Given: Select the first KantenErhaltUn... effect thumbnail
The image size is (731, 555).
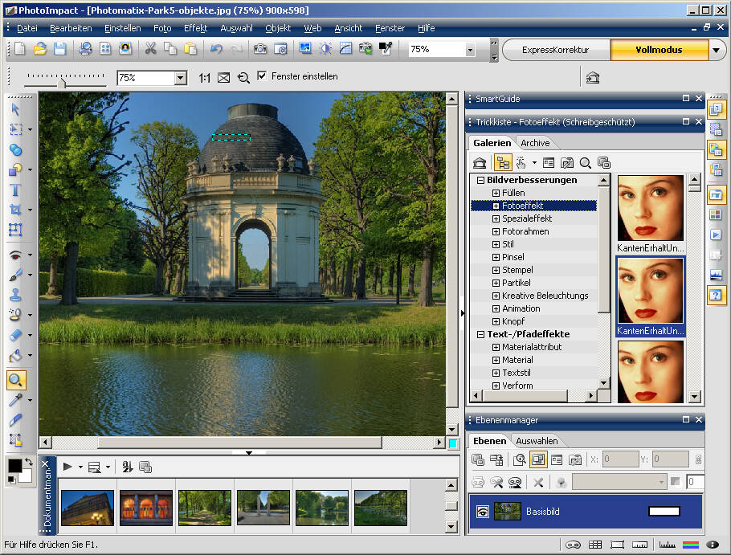Looking at the screenshot, I should point(651,208).
